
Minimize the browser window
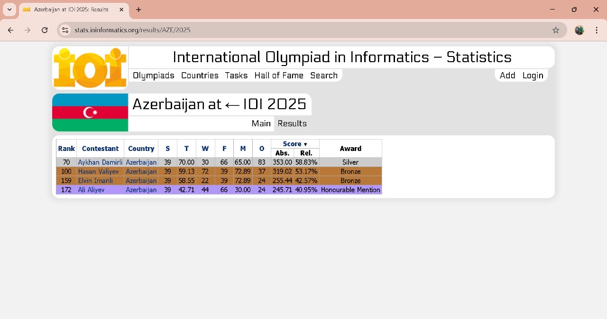pos(552,9)
